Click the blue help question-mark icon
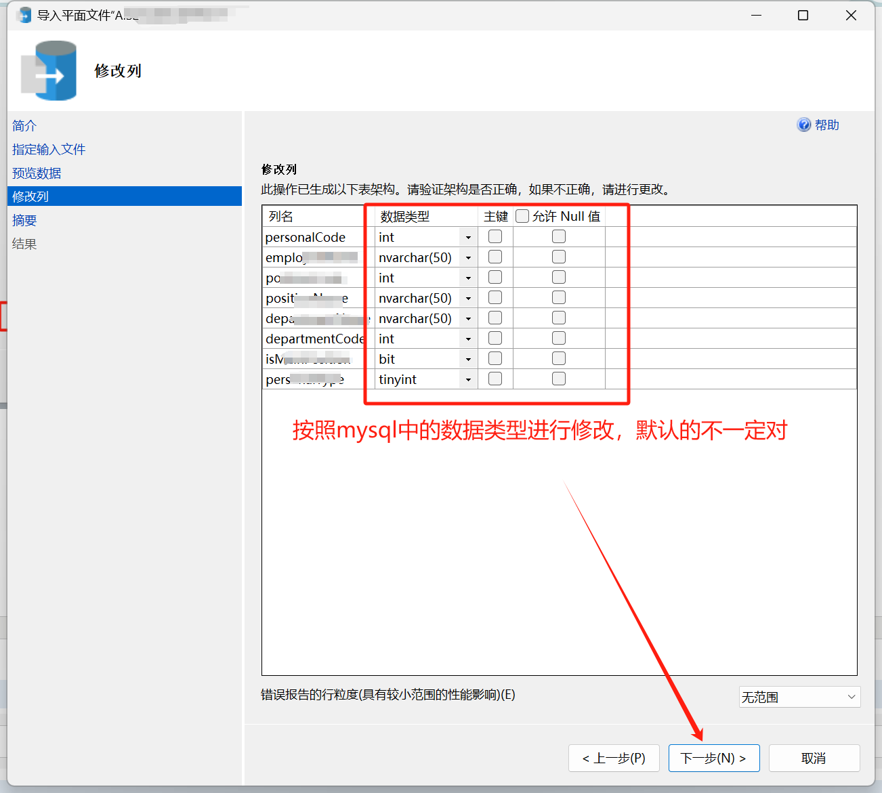This screenshot has width=882, height=793. [x=804, y=125]
